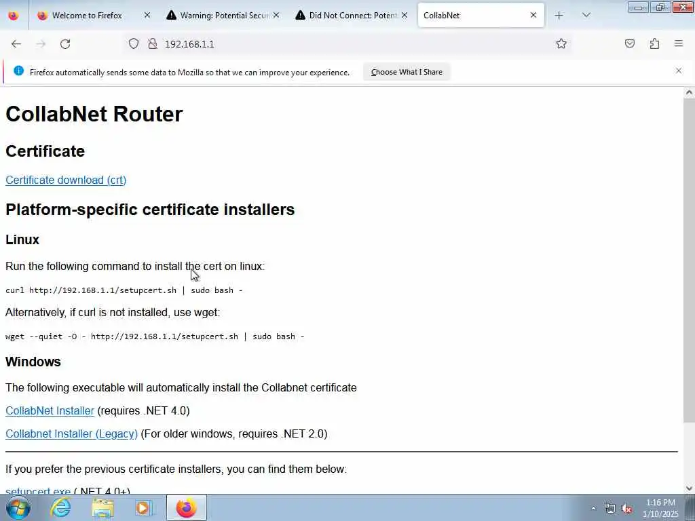This screenshot has width=695, height=521.
Task: Click the curl setupcert.sh command text
Action: point(124,290)
